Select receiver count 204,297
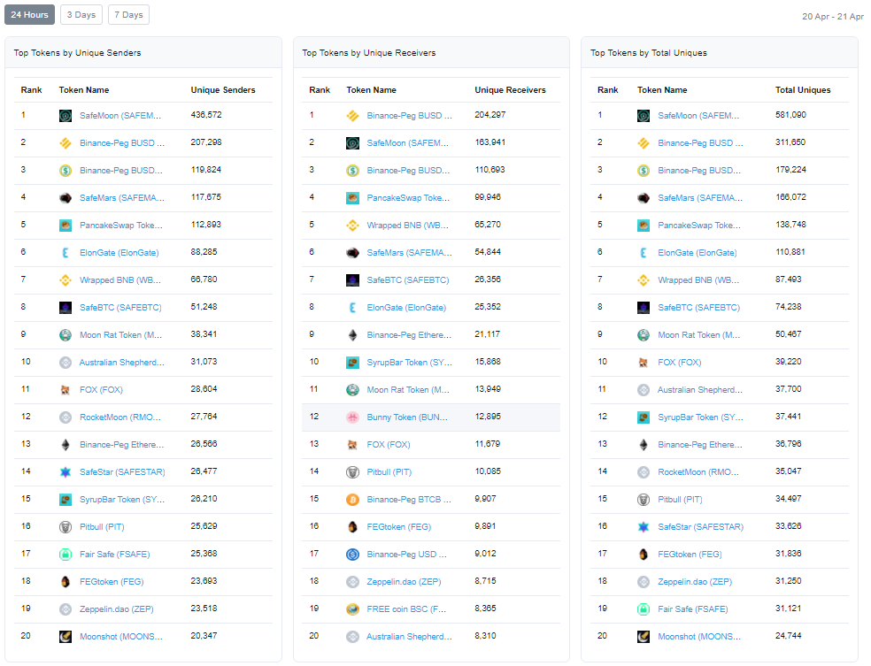This screenshot has height=666, width=871. (x=490, y=115)
